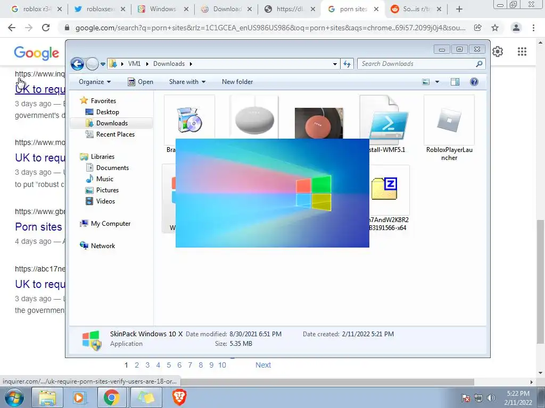
Task: Click the Open toolbar button
Action: pos(141,82)
